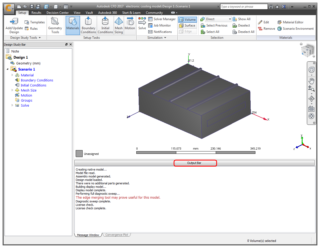
Task: Open the Material Editor
Action: [290, 22]
